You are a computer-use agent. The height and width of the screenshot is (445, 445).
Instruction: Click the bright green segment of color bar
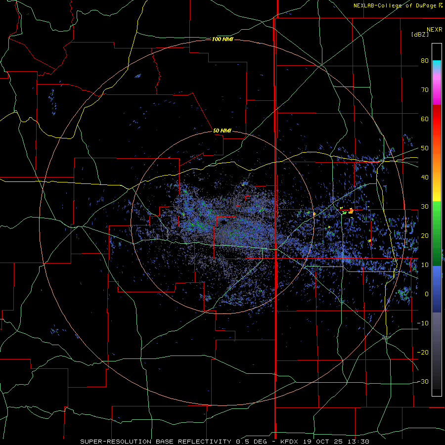(x=437, y=210)
